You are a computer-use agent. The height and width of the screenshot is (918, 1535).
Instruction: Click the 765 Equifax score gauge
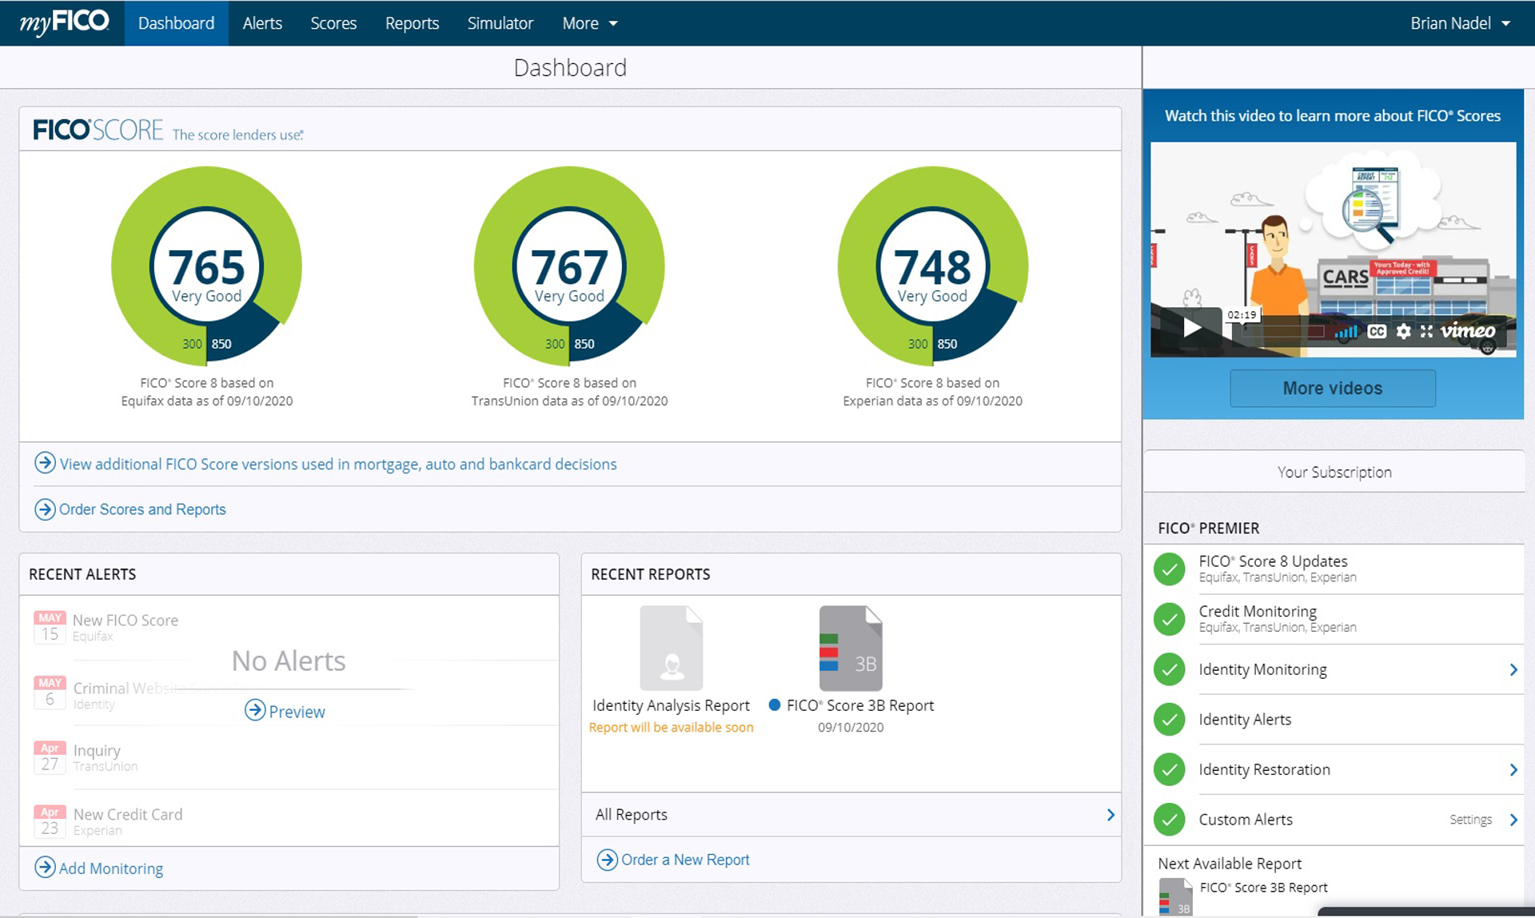[206, 266]
